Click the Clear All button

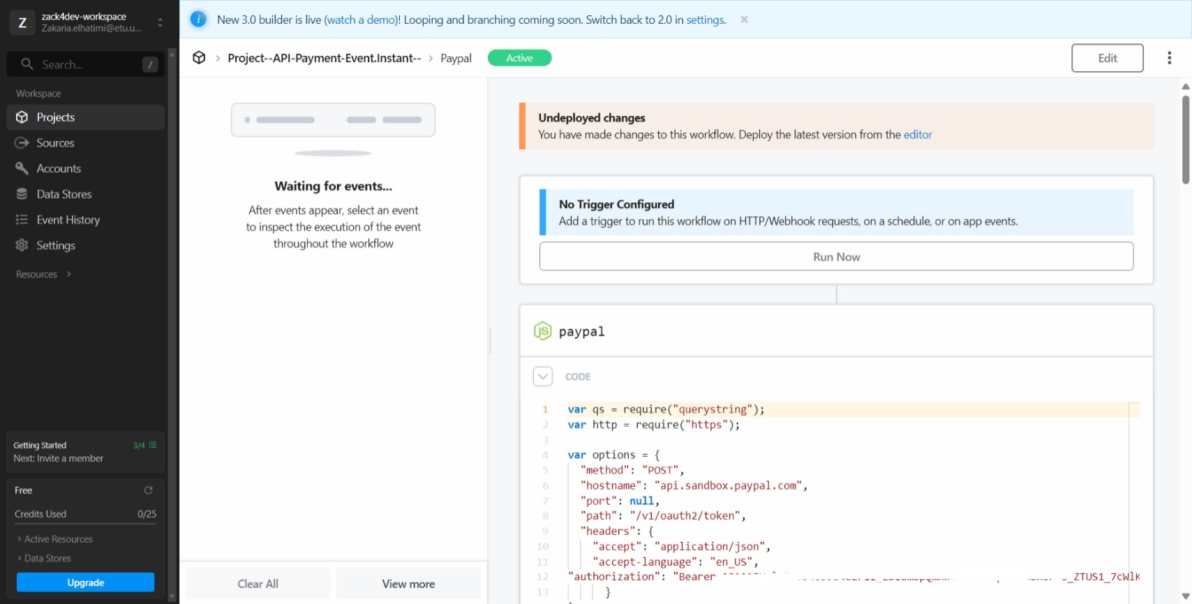pos(258,584)
